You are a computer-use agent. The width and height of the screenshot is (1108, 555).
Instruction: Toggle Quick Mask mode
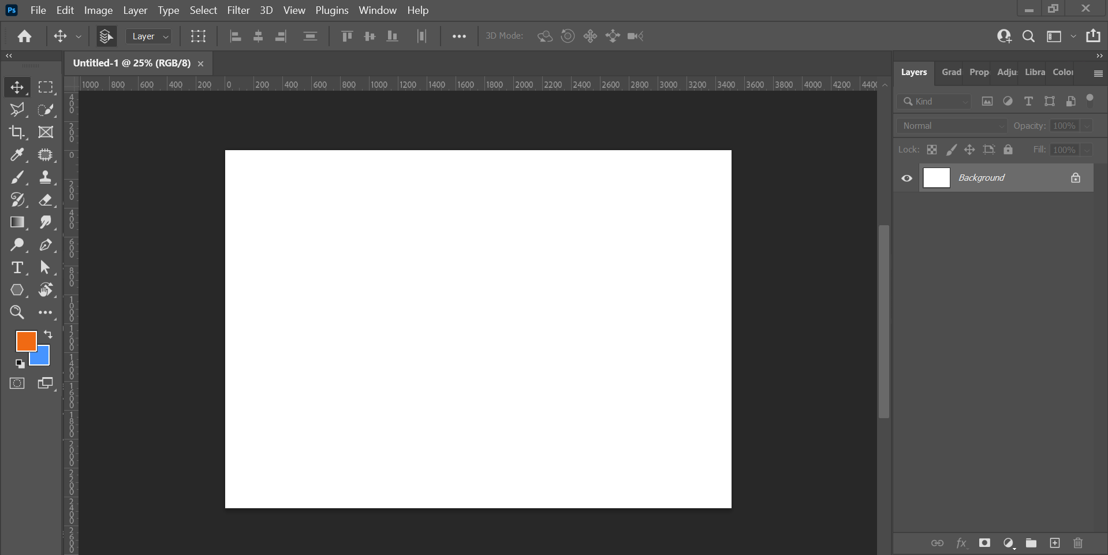point(17,383)
